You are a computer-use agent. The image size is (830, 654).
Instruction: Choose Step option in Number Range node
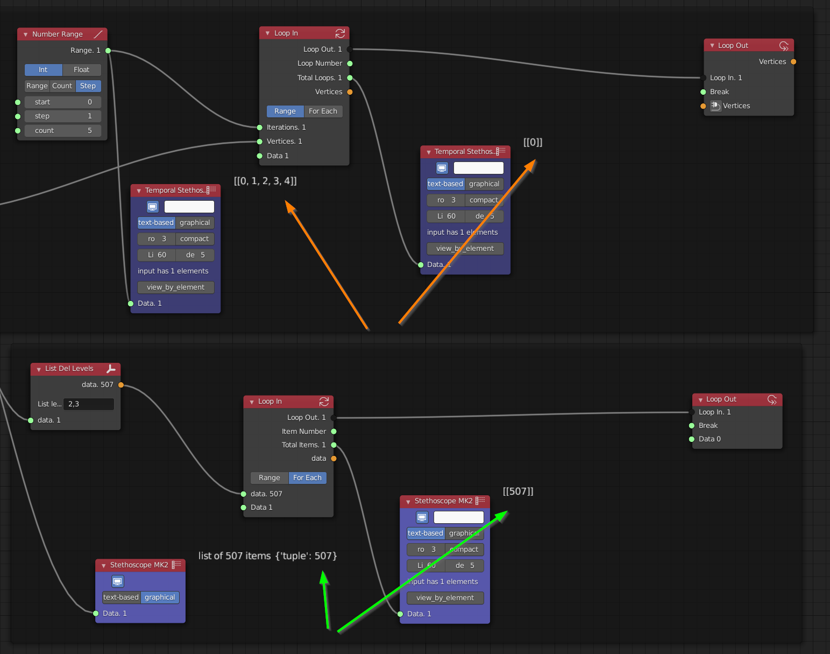[x=88, y=86]
